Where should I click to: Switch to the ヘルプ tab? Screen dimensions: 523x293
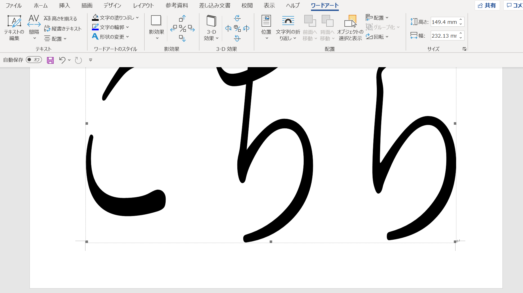point(293,5)
